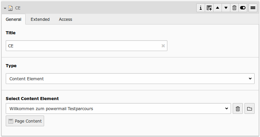Image resolution: width=260 pixels, height=137 pixels.
Task: Move the CE record up
Action: [218, 8]
